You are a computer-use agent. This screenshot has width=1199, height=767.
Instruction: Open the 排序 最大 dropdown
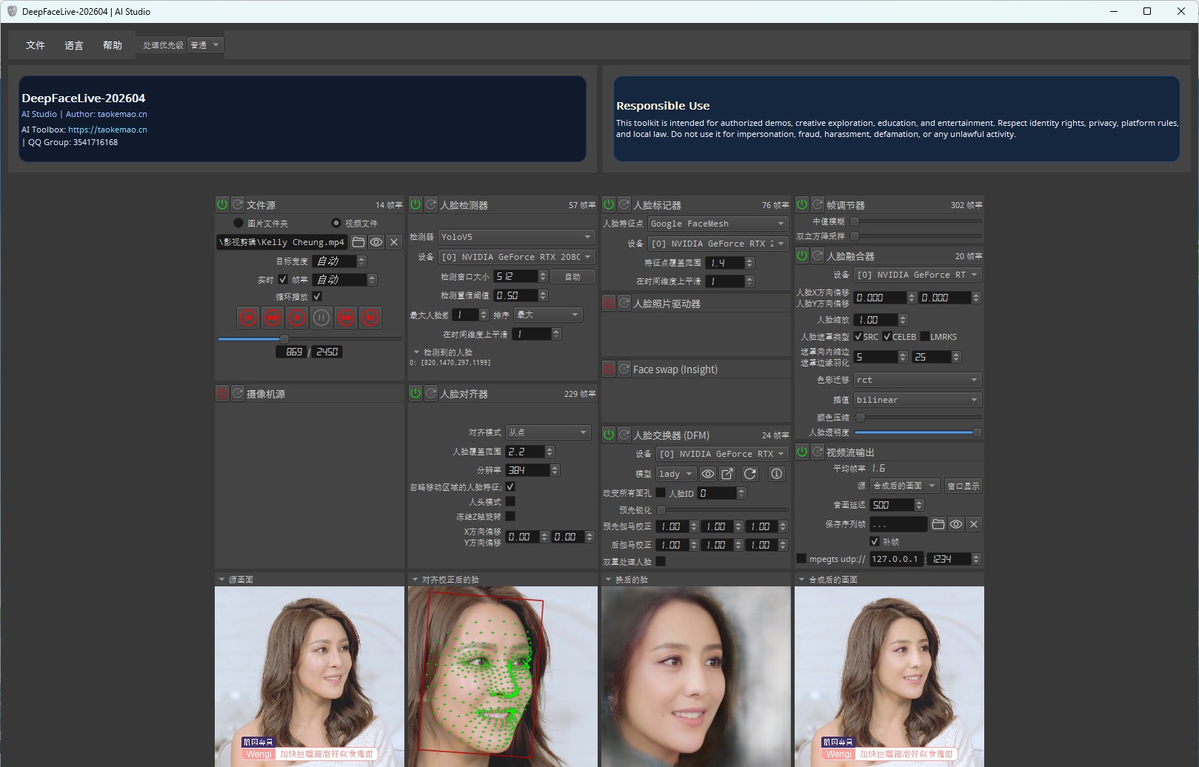click(548, 315)
